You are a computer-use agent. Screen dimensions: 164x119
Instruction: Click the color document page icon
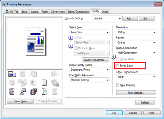tap(12, 92)
